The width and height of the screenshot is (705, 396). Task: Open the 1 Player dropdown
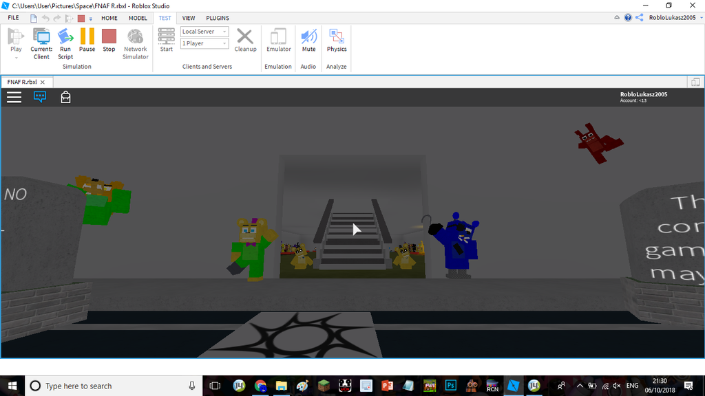[x=204, y=43]
